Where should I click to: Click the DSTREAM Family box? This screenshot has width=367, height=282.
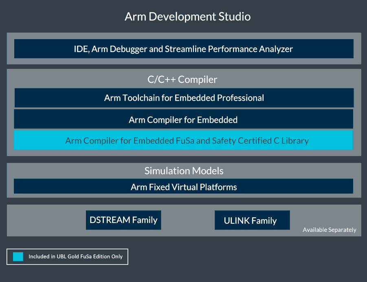click(123, 220)
